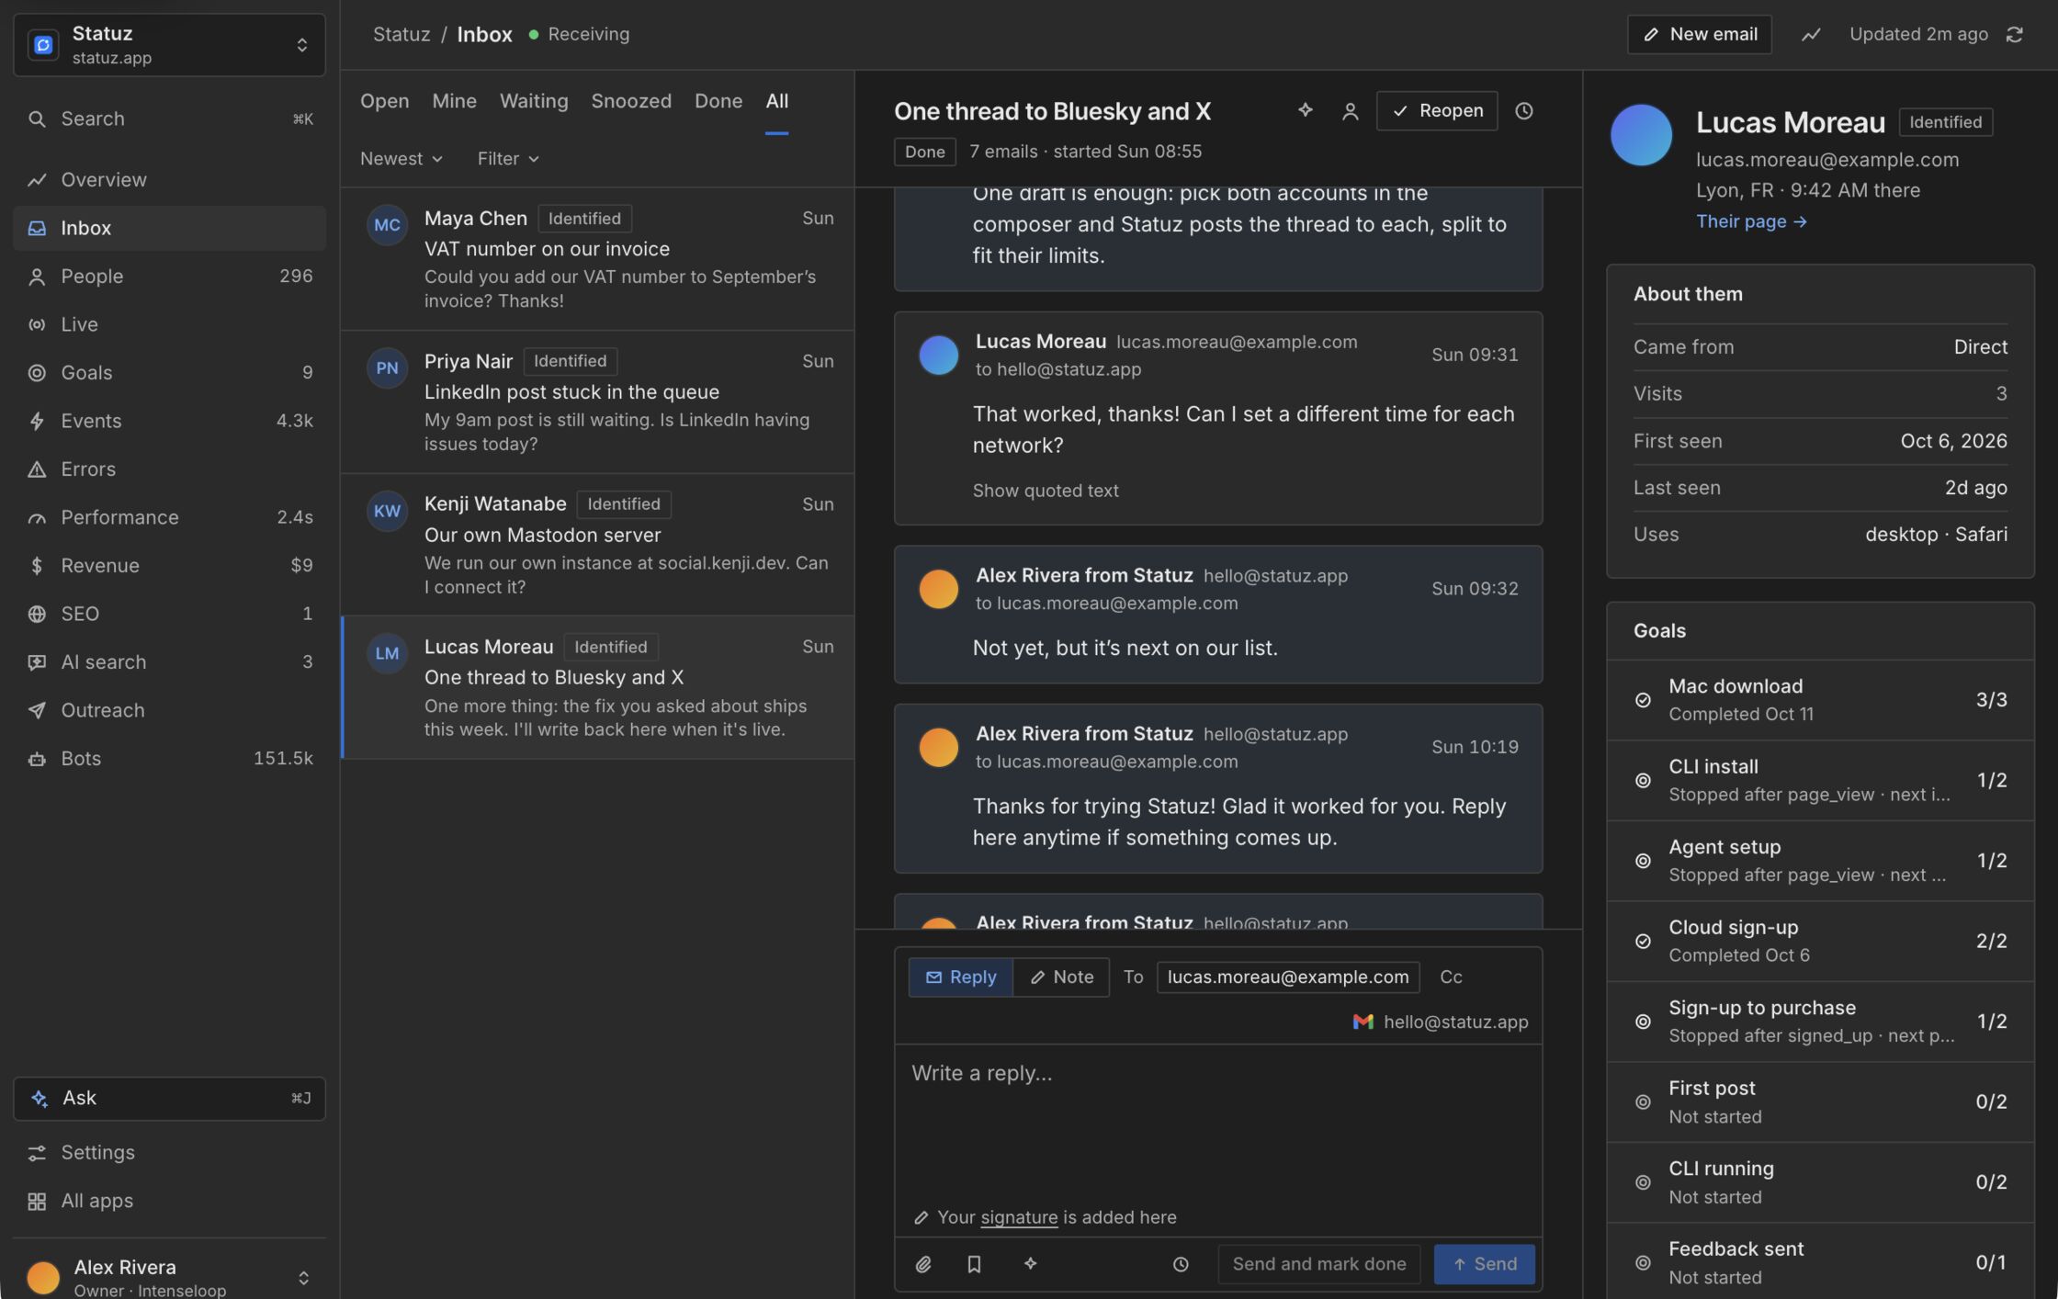Click Cc in the reply composer
Viewport: 2058px width, 1299px height.
click(x=1451, y=977)
